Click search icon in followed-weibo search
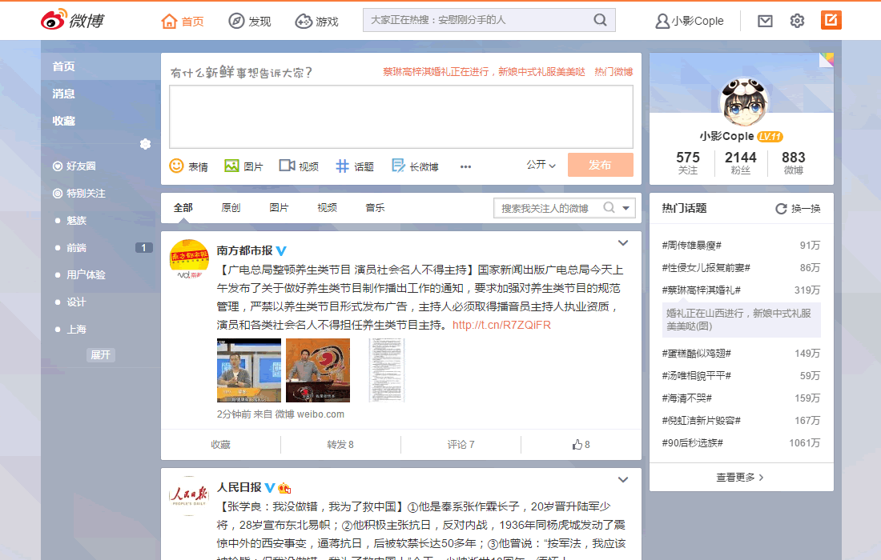 (609, 208)
